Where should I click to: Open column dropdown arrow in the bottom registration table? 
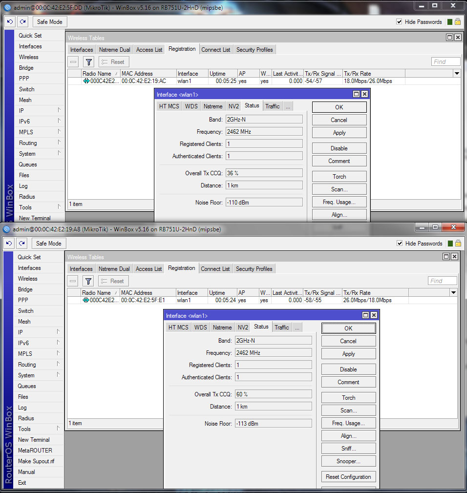pos(453,292)
